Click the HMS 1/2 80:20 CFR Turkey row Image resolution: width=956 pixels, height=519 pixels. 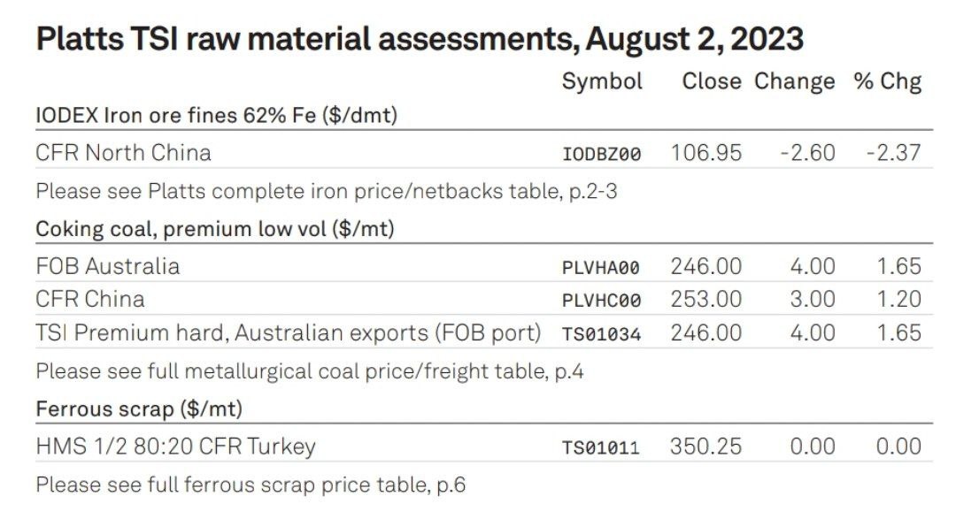[484, 446]
